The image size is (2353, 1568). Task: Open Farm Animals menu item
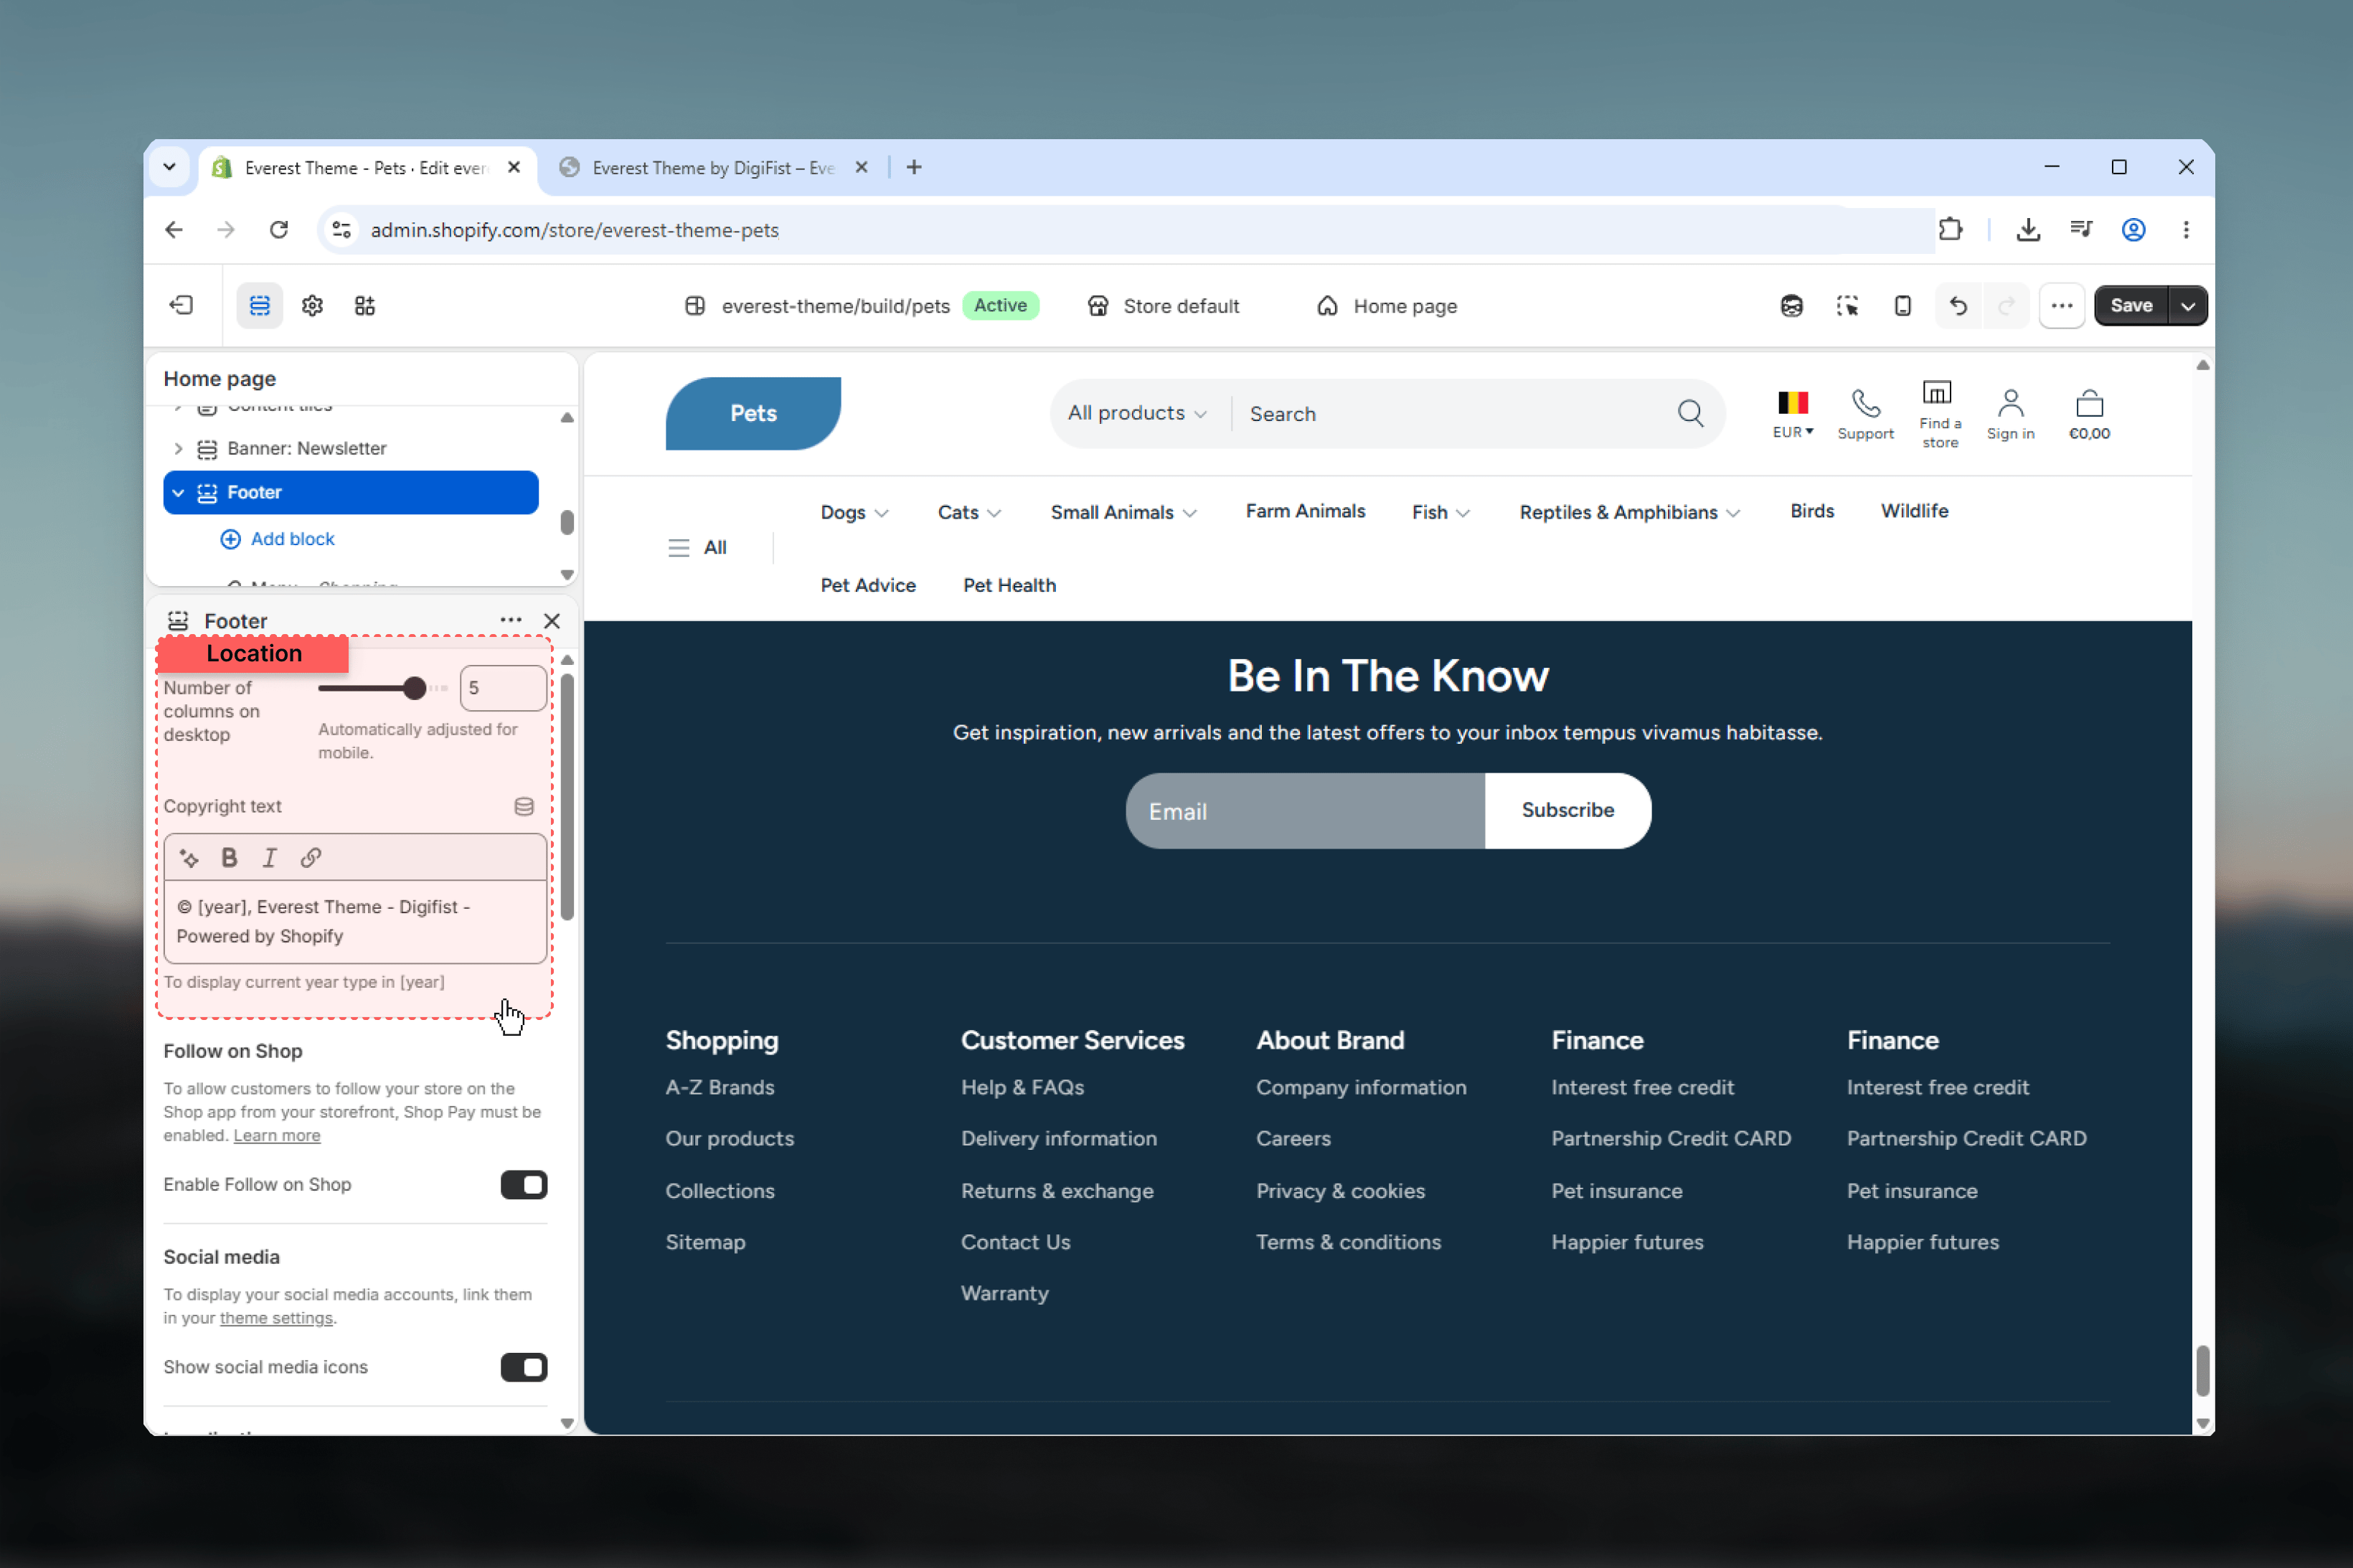click(x=1305, y=511)
